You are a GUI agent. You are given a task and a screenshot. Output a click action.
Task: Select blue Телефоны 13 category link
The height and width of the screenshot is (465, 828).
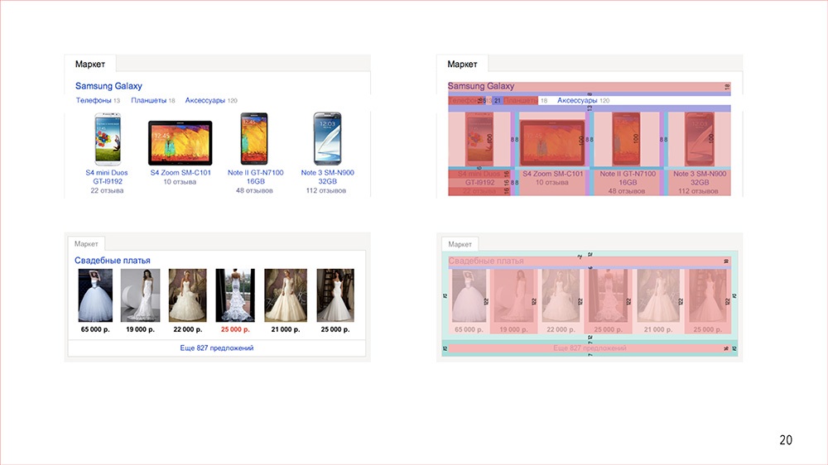click(98, 100)
